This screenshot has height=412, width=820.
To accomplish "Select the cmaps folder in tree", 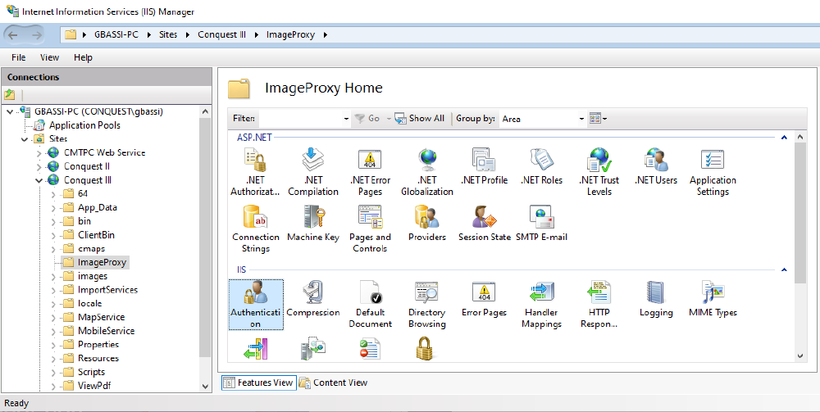I will [84, 248].
